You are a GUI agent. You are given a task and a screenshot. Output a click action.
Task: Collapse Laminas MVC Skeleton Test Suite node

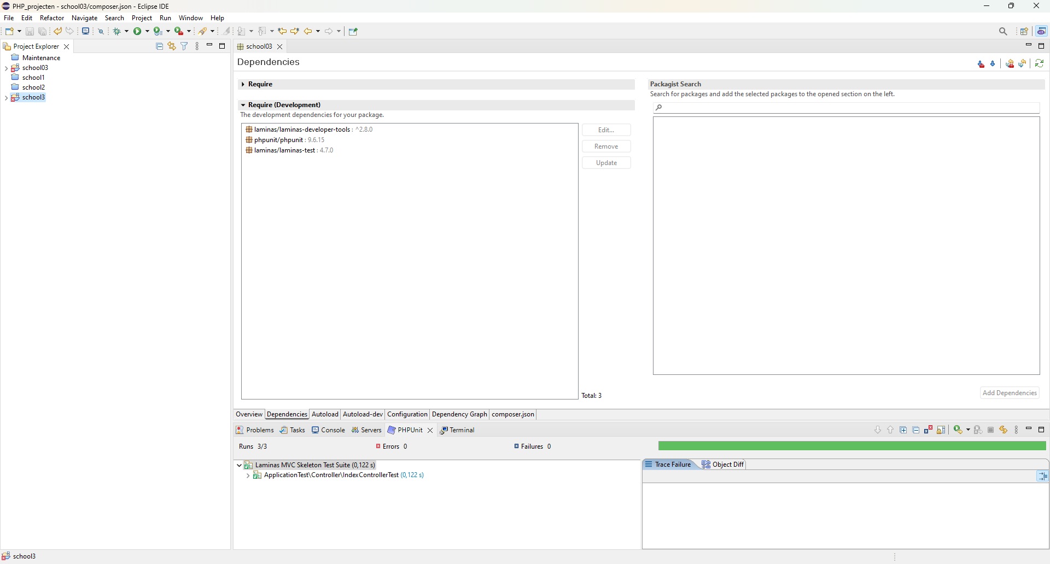coord(239,466)
